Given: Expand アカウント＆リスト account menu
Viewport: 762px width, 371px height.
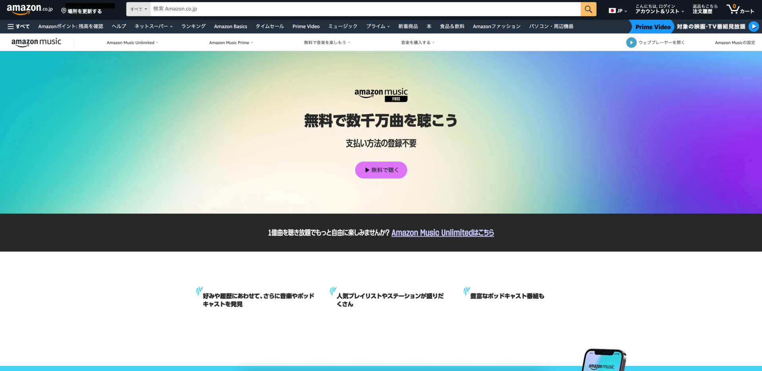Looking at the screenshot, I should pos(660,9).
